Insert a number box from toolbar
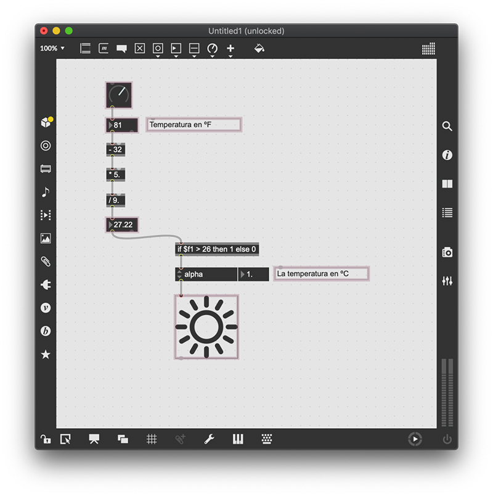The height and width of the screenshot is (496, 493). click(x=176, y=48)
